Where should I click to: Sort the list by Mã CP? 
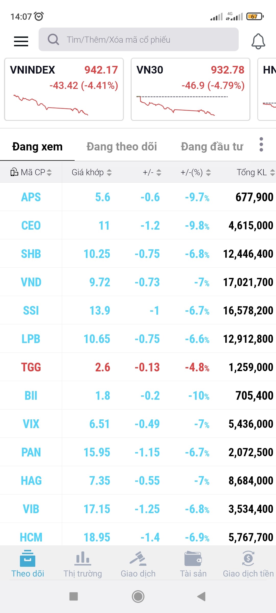31,172
